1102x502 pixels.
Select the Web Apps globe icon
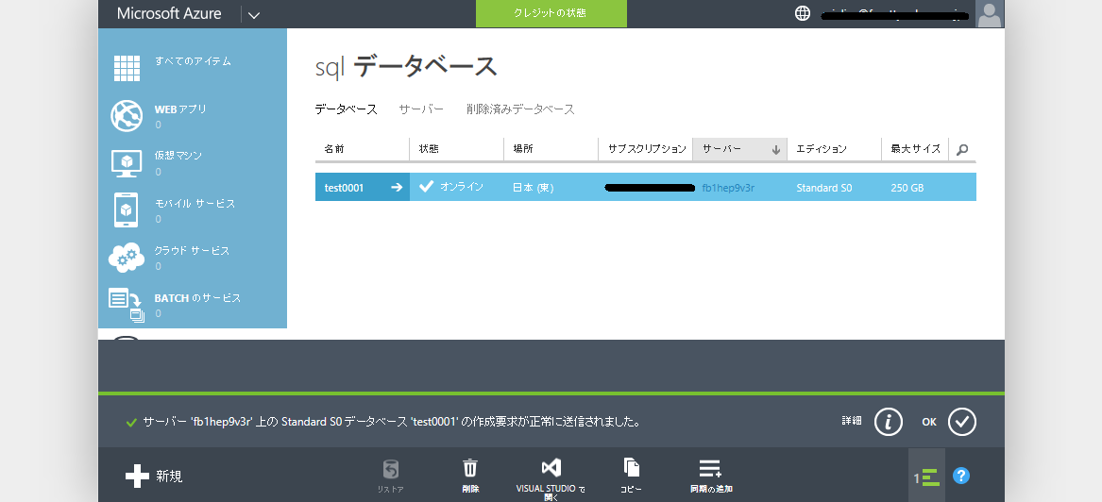(x=127, y=116)
